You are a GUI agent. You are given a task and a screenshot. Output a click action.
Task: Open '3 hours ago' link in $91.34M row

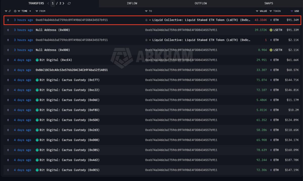coord(23,20)
